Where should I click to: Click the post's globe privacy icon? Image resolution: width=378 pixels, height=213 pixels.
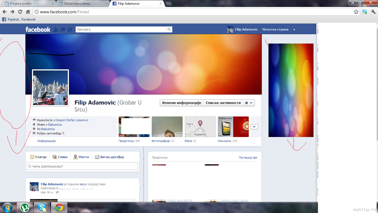click(x=57, y=192)
